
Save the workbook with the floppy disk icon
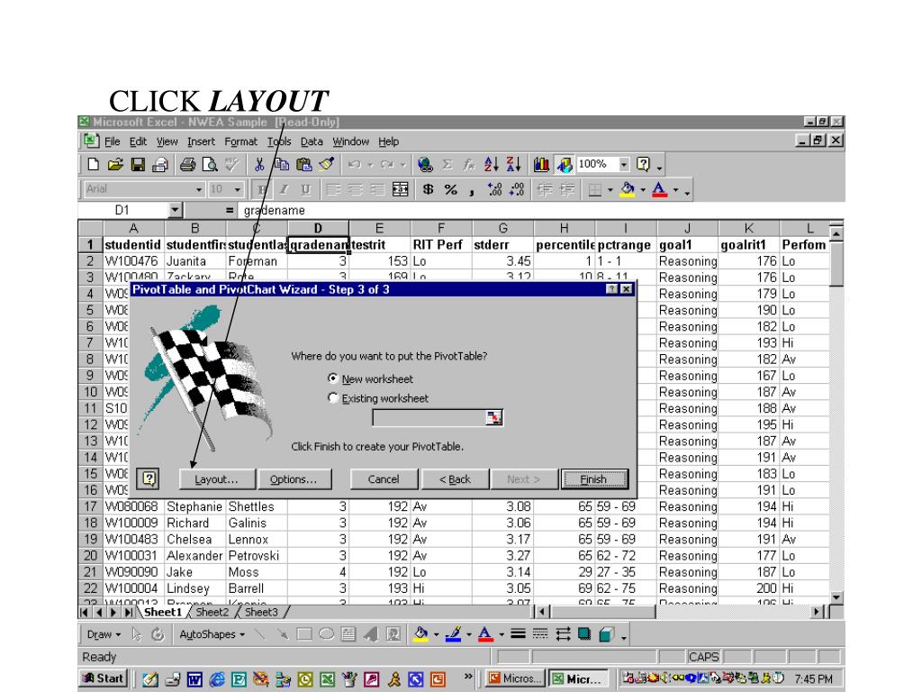(x=138, y=164)
